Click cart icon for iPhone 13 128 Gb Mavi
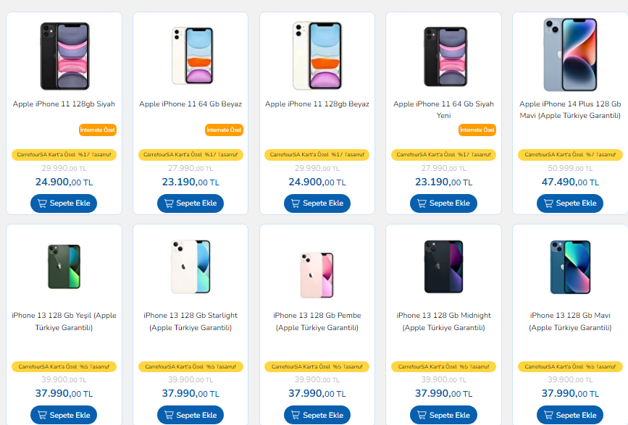Image resolution: width=628 pixels, height=425 pixels. click(x=549, y=416)
